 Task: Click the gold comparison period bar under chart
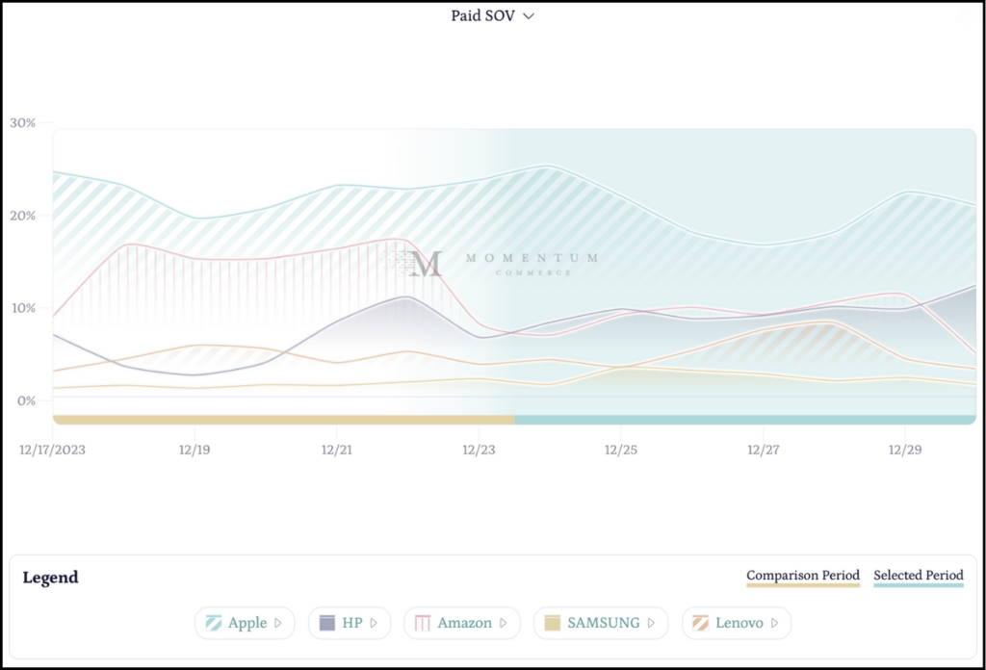[x=283, y=420]
